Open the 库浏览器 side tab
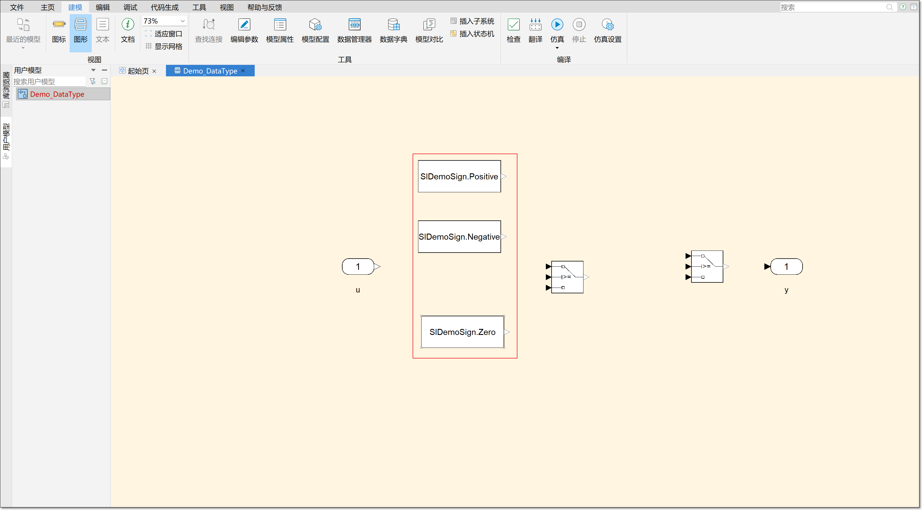Image resolution: width=922 pixels, height=510 pixels. 6,90
